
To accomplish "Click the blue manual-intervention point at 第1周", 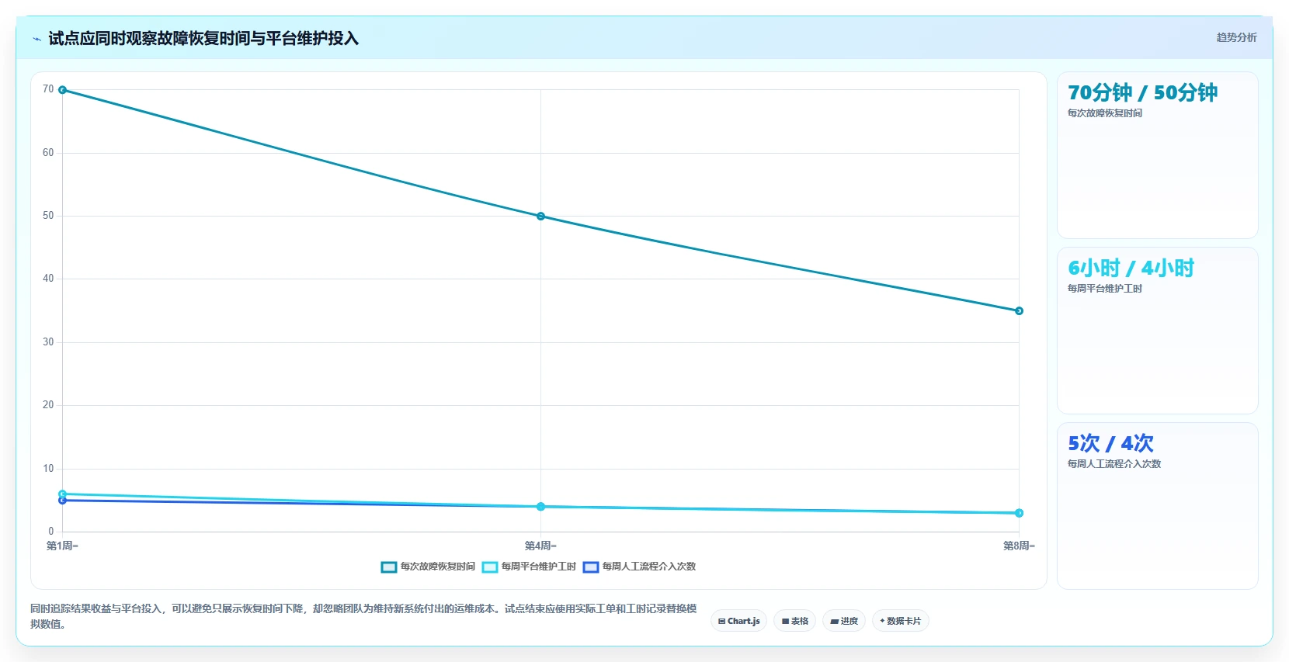I will [x=63, y=501].
